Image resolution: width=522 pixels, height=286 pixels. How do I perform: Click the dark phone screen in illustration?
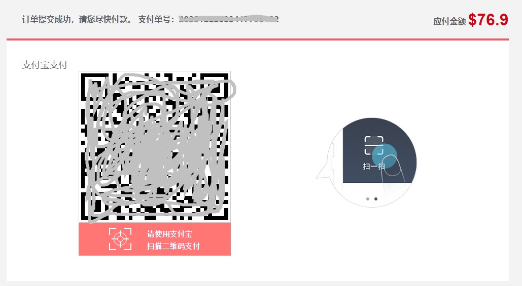[x=379, y=151]
